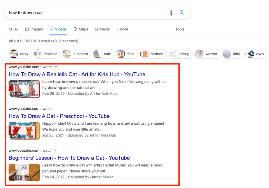Open 'How To Draw A Cat - Preschool' link

(59, 116)
